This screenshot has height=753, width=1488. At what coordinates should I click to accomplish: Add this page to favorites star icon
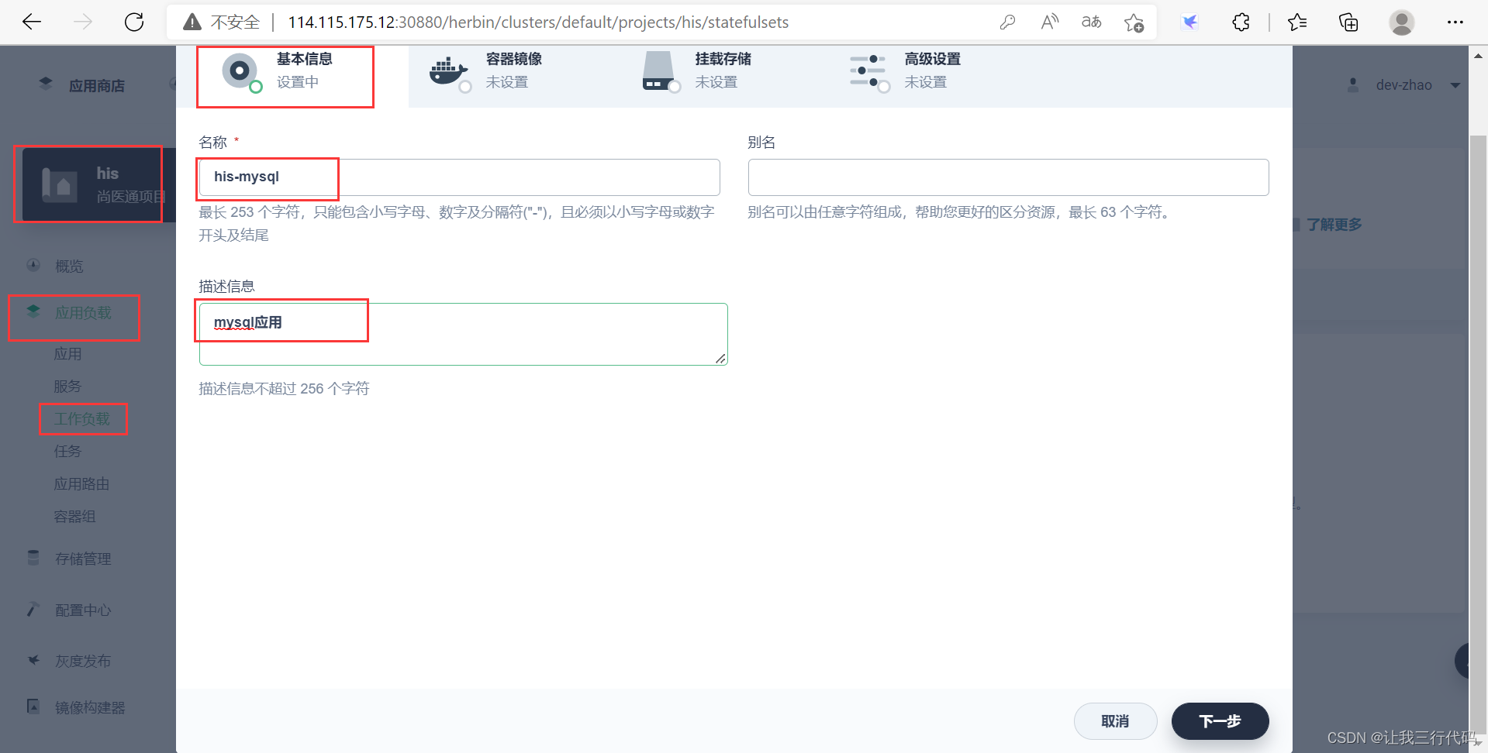tap(1134, 22)
